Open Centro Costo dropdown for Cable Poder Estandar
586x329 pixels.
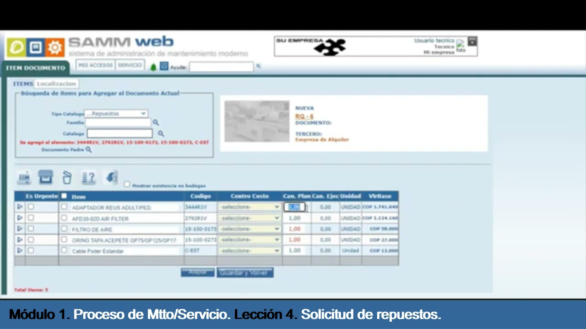(x=250, y=250)
